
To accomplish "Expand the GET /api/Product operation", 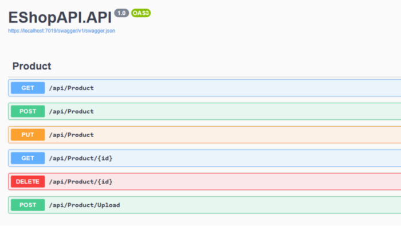I will 205,88.
